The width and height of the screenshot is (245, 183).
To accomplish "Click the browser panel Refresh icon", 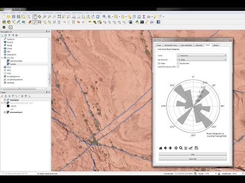I will (x=6, y=35).
